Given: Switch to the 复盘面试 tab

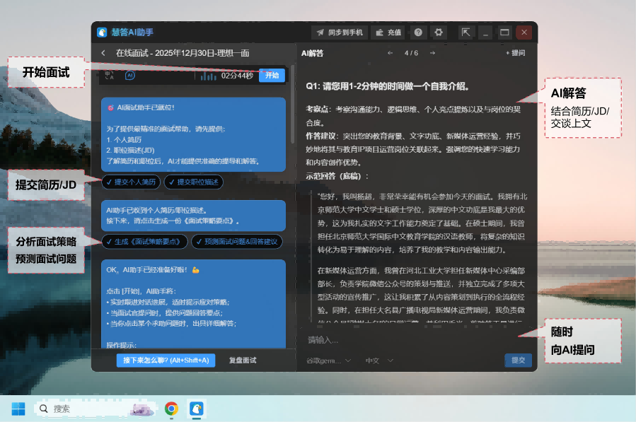Looking at the screenshot, I should click(243, 361).
